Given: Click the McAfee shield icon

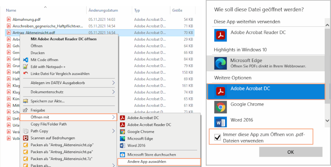Looking at the screenshot, I should coord(26,138).
